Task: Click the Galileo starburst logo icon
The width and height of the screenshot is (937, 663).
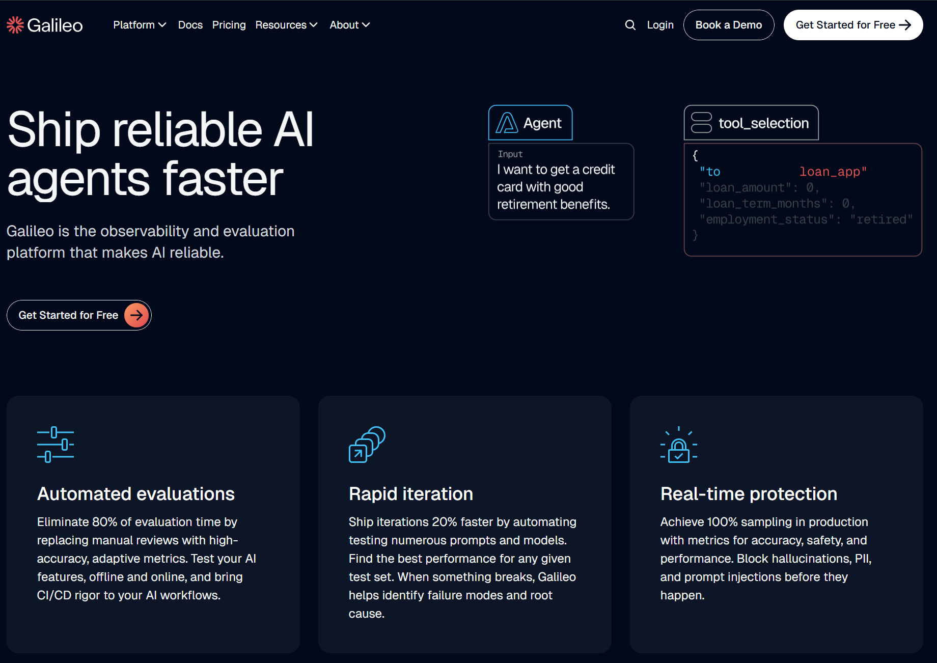Action: coord(15,25)
